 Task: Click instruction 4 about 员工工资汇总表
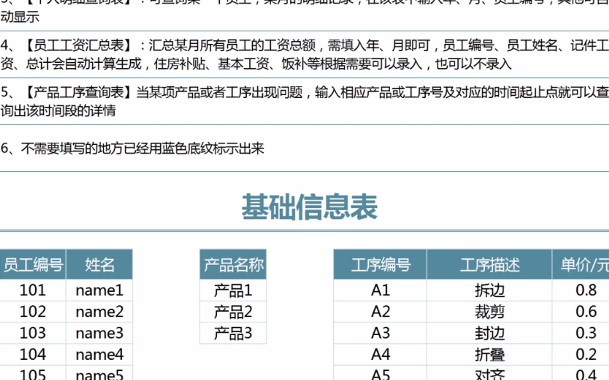tap(304, 55)
